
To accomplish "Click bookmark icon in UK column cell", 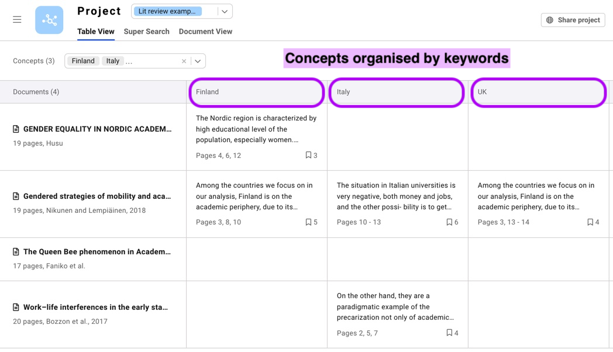I will (590, 222).
